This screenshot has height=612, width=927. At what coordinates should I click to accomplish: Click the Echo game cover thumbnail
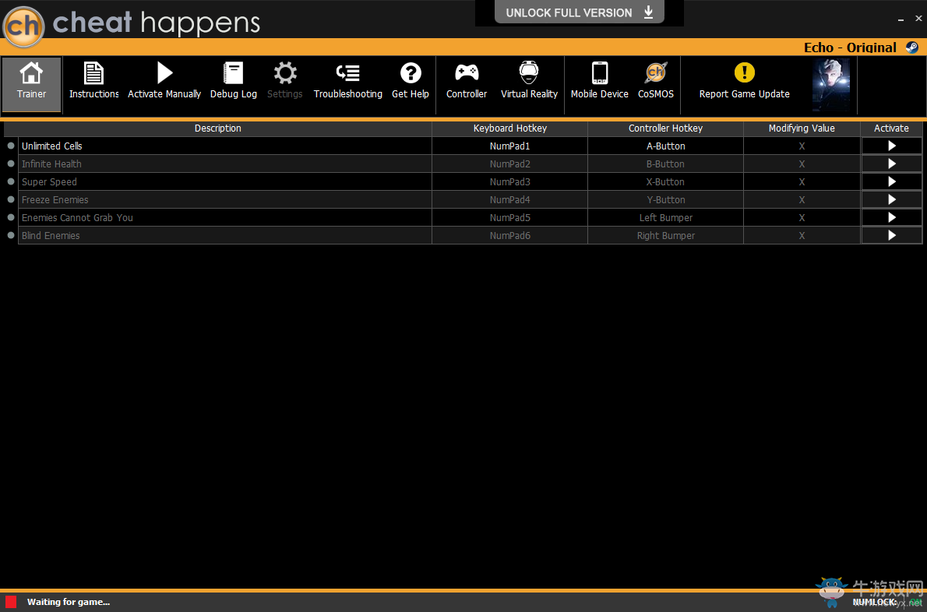point(831,85)
